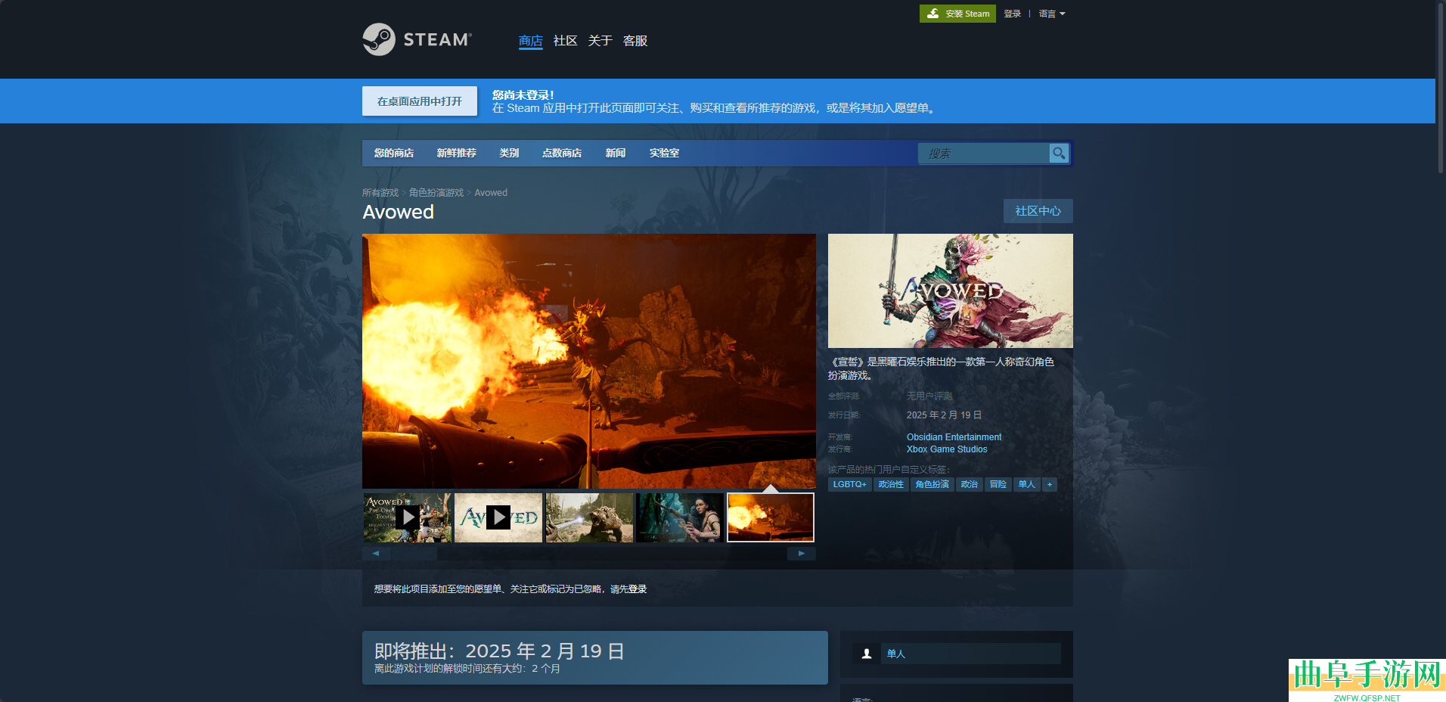The image size is (1446, 702).
Task: Click the Steam logo in the header
Action: 417,39
